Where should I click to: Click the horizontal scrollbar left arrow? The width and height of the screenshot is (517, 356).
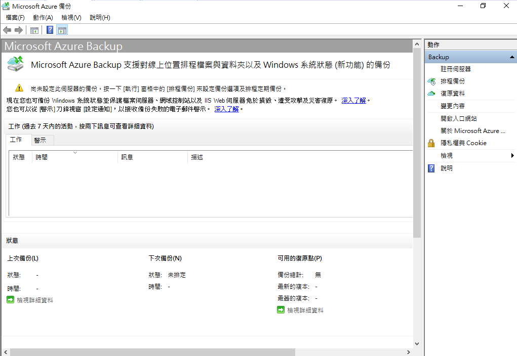pyautogui.click(x=5, y=352)
